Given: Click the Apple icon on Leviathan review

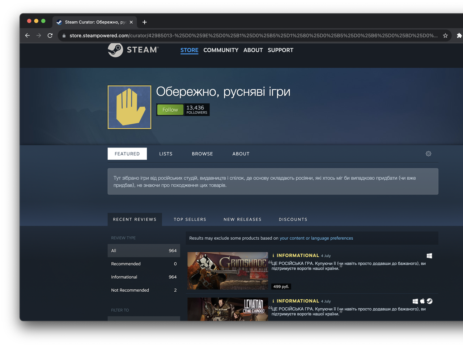Looking at the screenshot, I should tap(422, 301).
